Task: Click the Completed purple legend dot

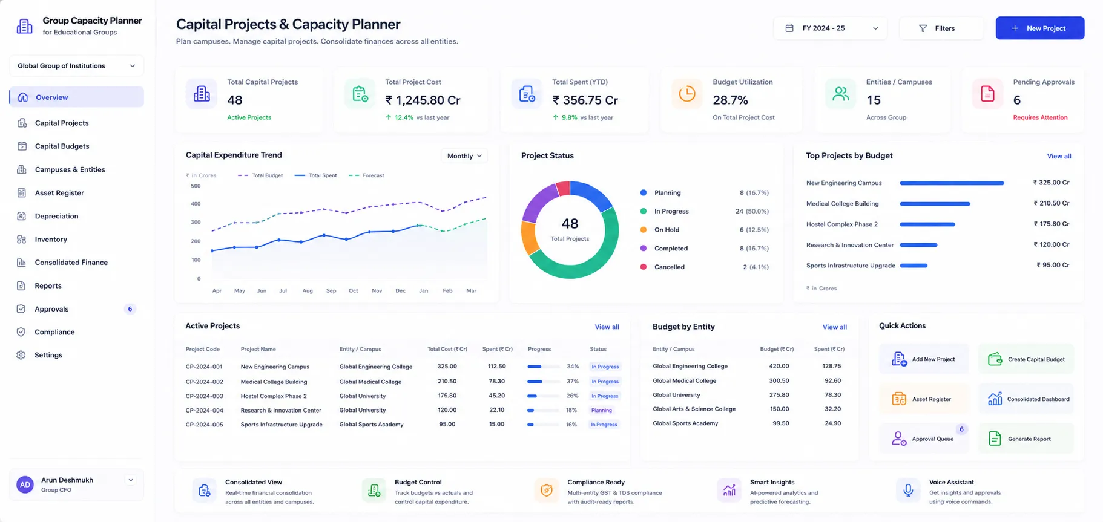Action: pos(643,248)
